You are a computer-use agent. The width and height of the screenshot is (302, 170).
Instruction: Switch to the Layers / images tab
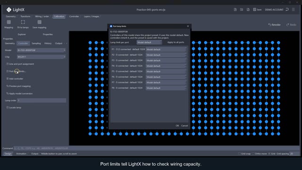click(x=92, y=17)
